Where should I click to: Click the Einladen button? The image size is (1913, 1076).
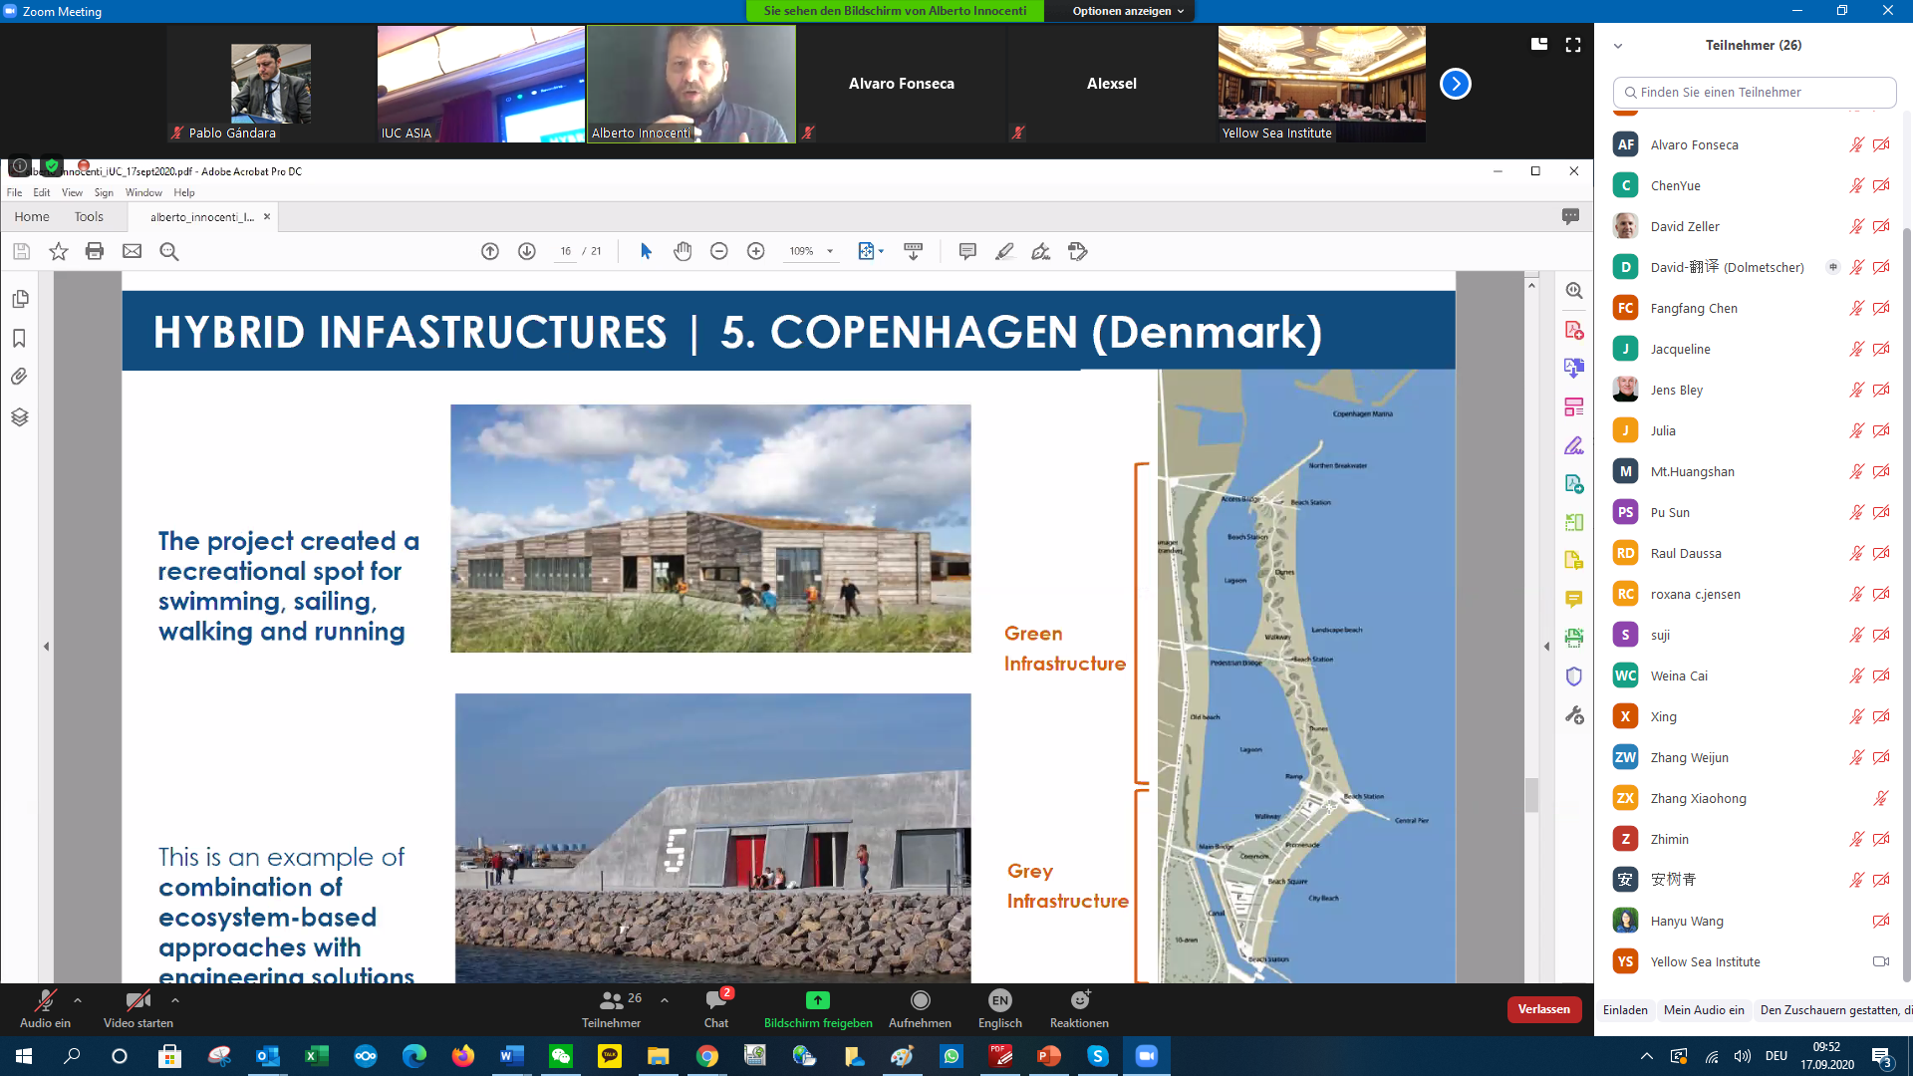coord(1625,1010)
